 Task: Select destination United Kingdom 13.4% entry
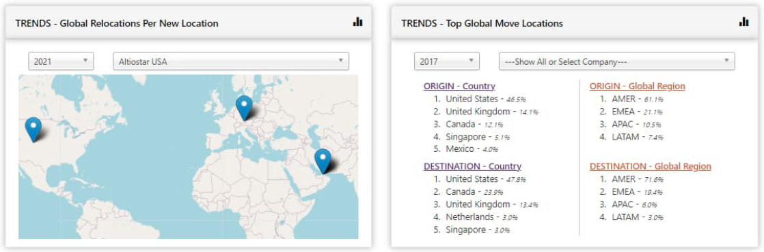(492, 204)
